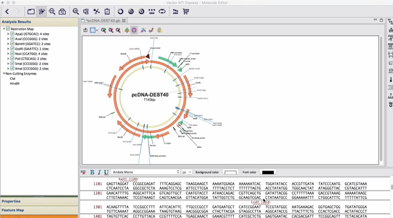Viewport: 393px width, 218px height.
Task: Switch to the Feature Map panel
Action: [x=13, y=210]
